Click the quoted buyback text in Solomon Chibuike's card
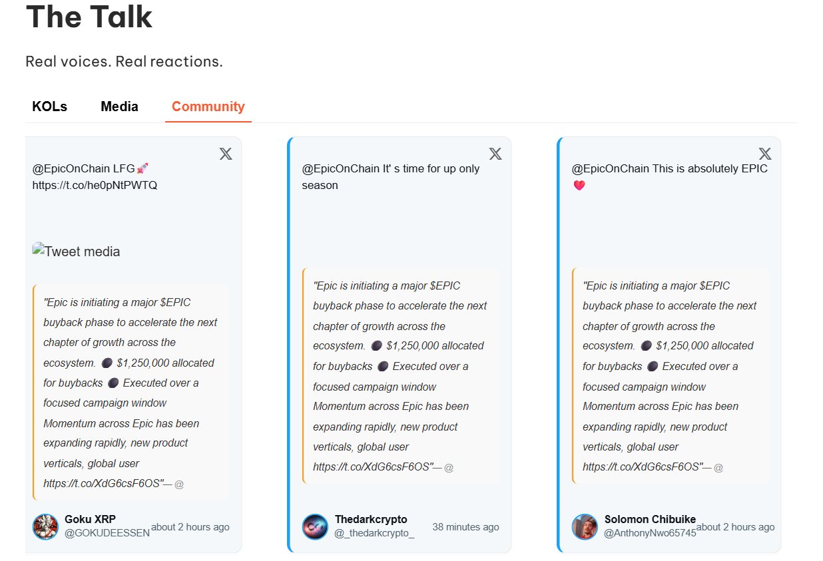 (669, 376)
